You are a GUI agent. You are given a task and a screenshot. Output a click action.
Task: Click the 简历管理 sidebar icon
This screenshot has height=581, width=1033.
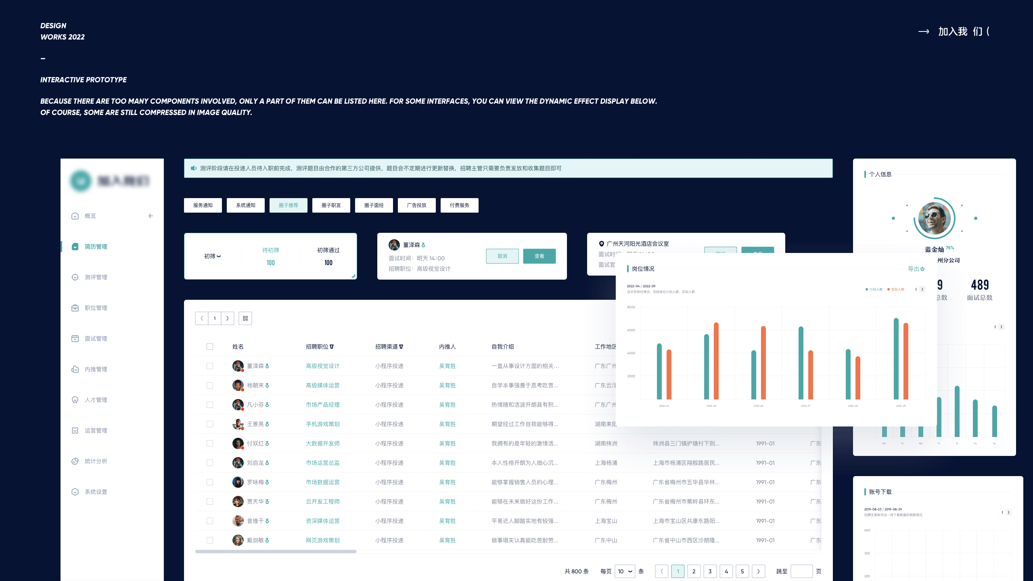(x=75, y=247)
